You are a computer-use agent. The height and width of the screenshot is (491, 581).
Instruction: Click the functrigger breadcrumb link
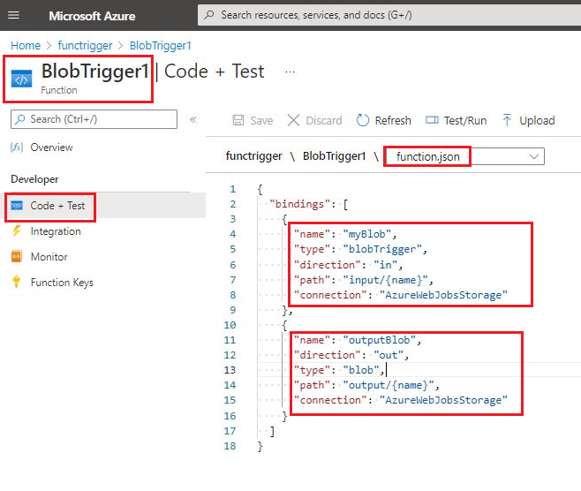85,46
